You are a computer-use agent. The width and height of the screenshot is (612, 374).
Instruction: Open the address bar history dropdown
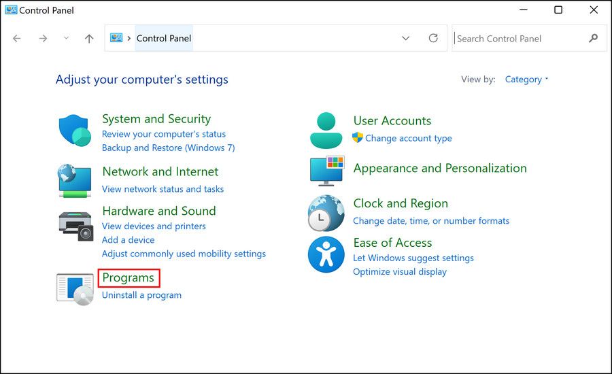click(406, 39)
